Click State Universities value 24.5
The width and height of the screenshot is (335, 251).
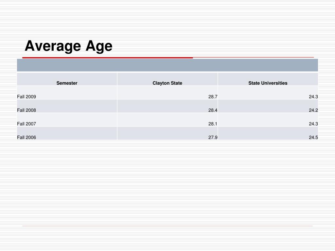313,138
